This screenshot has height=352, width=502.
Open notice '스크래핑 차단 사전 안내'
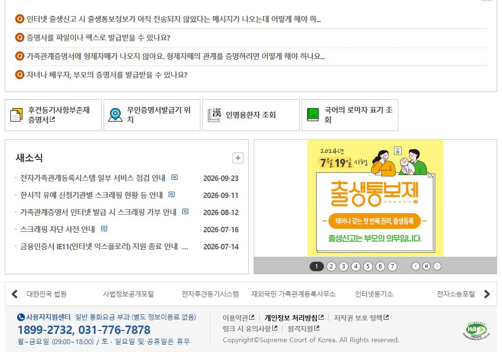58,229
